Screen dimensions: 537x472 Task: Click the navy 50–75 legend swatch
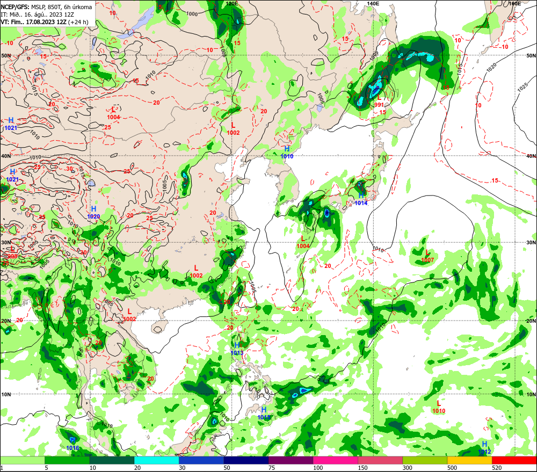[x=246, y=460]
